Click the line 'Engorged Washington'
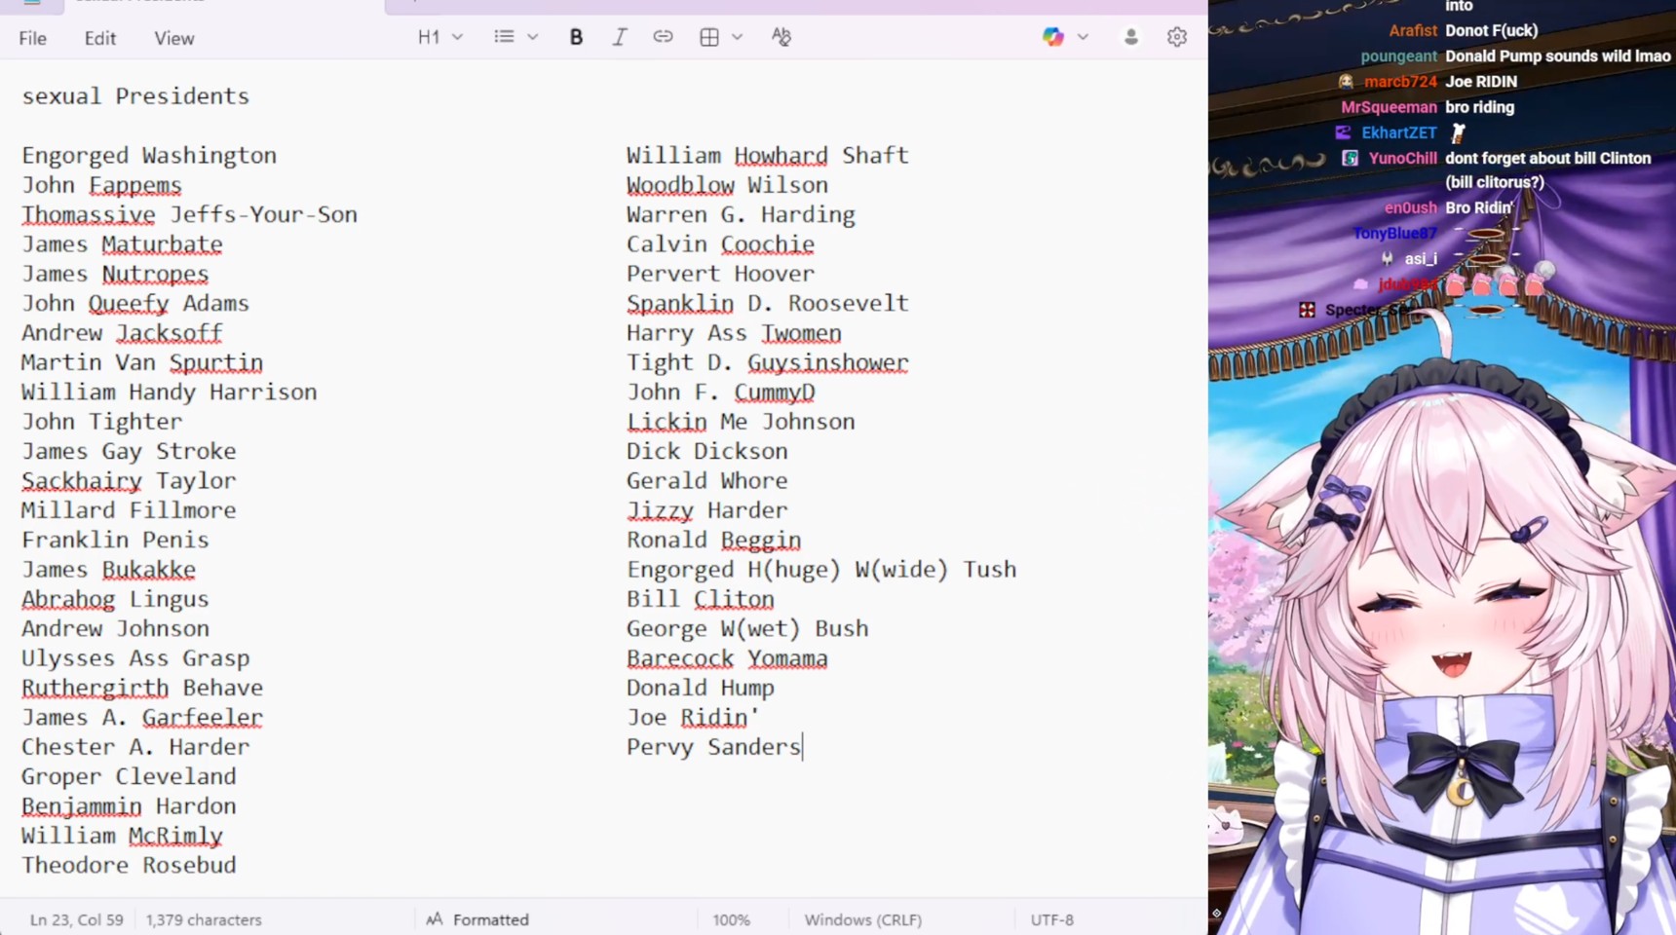The width and height of the screenshot is (1676, 935). (x=149, y=156)
